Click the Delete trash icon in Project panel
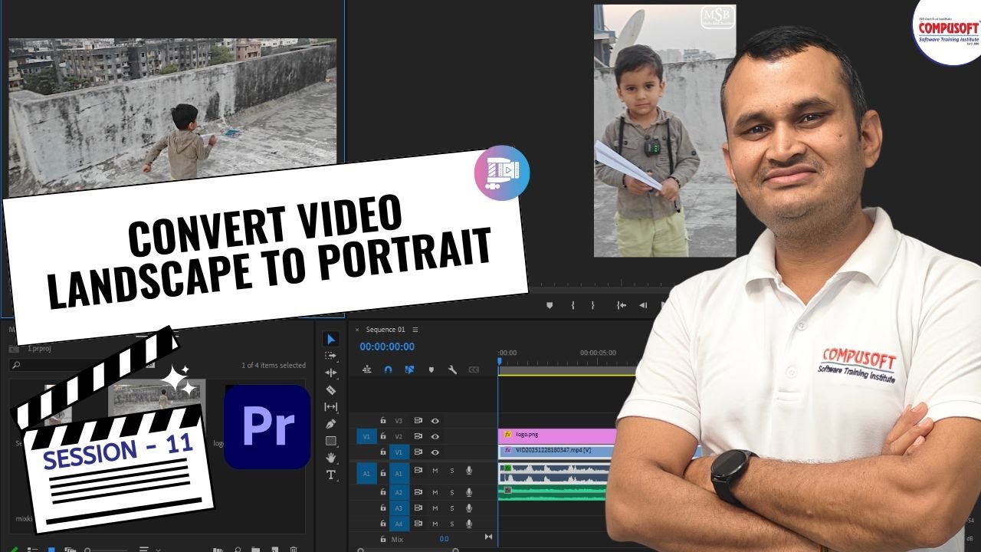 coord(294,549)
